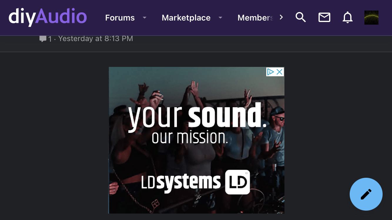The width and height of the screenshot is (392, 220).
Task: Open the inbox envelope icon
Action: coord(324,18)
